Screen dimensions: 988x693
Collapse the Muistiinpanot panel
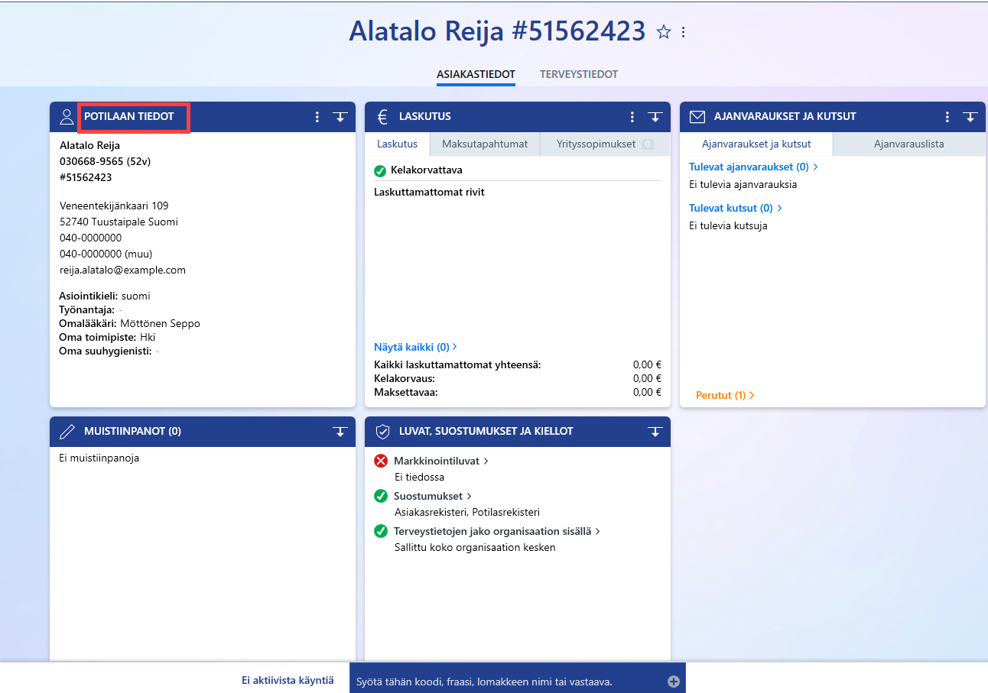pos(340,432)
